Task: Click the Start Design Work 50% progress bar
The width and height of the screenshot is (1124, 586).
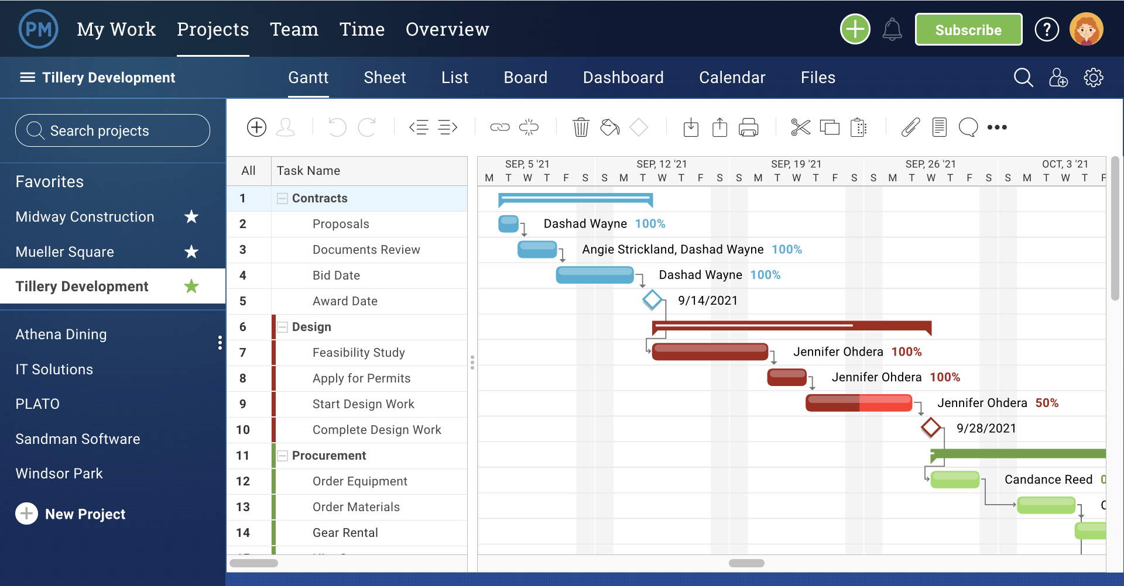Action: point(858,403)
